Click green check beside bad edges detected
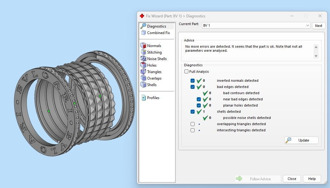330x188 pixels. pyautogui.click(x=199, y=87)
